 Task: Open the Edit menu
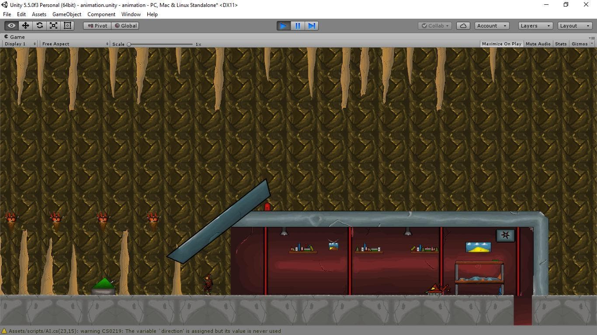pos(21,14)
